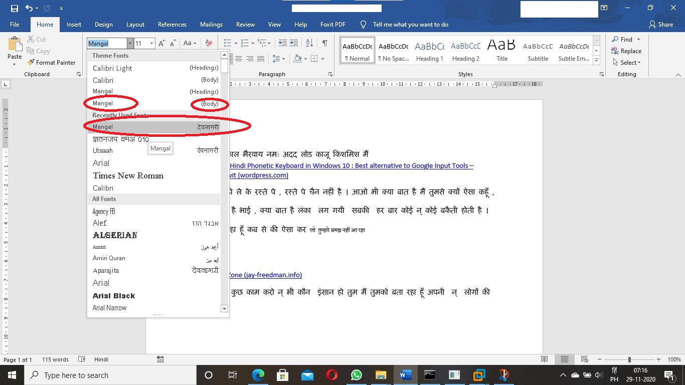Copy the selection
The width and height of the screenshot is (685, 385).
point(38,51)
